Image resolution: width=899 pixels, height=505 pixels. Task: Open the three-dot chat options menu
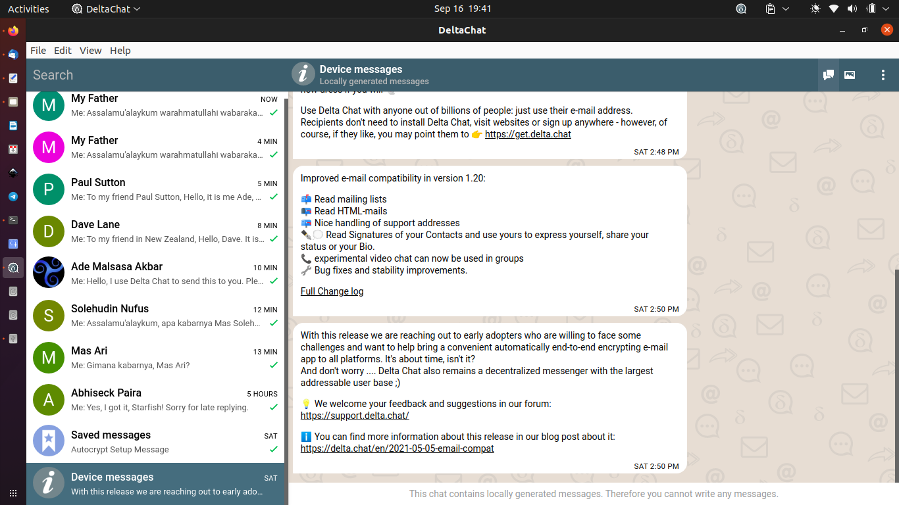pyautogui.click(x=883, y=75)
